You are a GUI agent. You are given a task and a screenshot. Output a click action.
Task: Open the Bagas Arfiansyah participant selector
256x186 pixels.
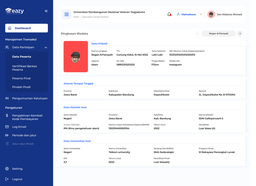(218, 33)
